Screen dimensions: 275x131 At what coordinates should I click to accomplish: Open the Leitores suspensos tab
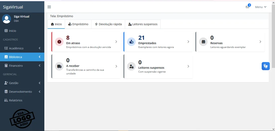click(143, 24)
